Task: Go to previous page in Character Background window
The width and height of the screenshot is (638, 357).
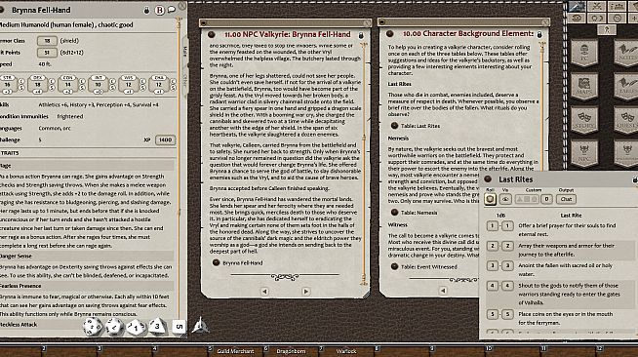Action: [x=443, y=291]
